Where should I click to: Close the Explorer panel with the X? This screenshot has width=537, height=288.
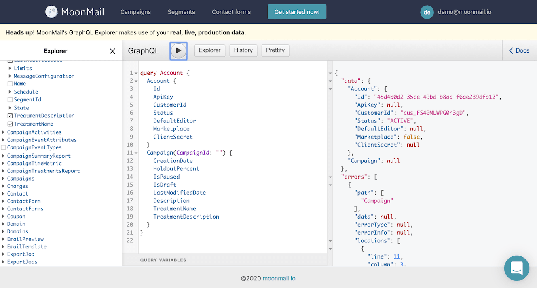tap(112, 51)
